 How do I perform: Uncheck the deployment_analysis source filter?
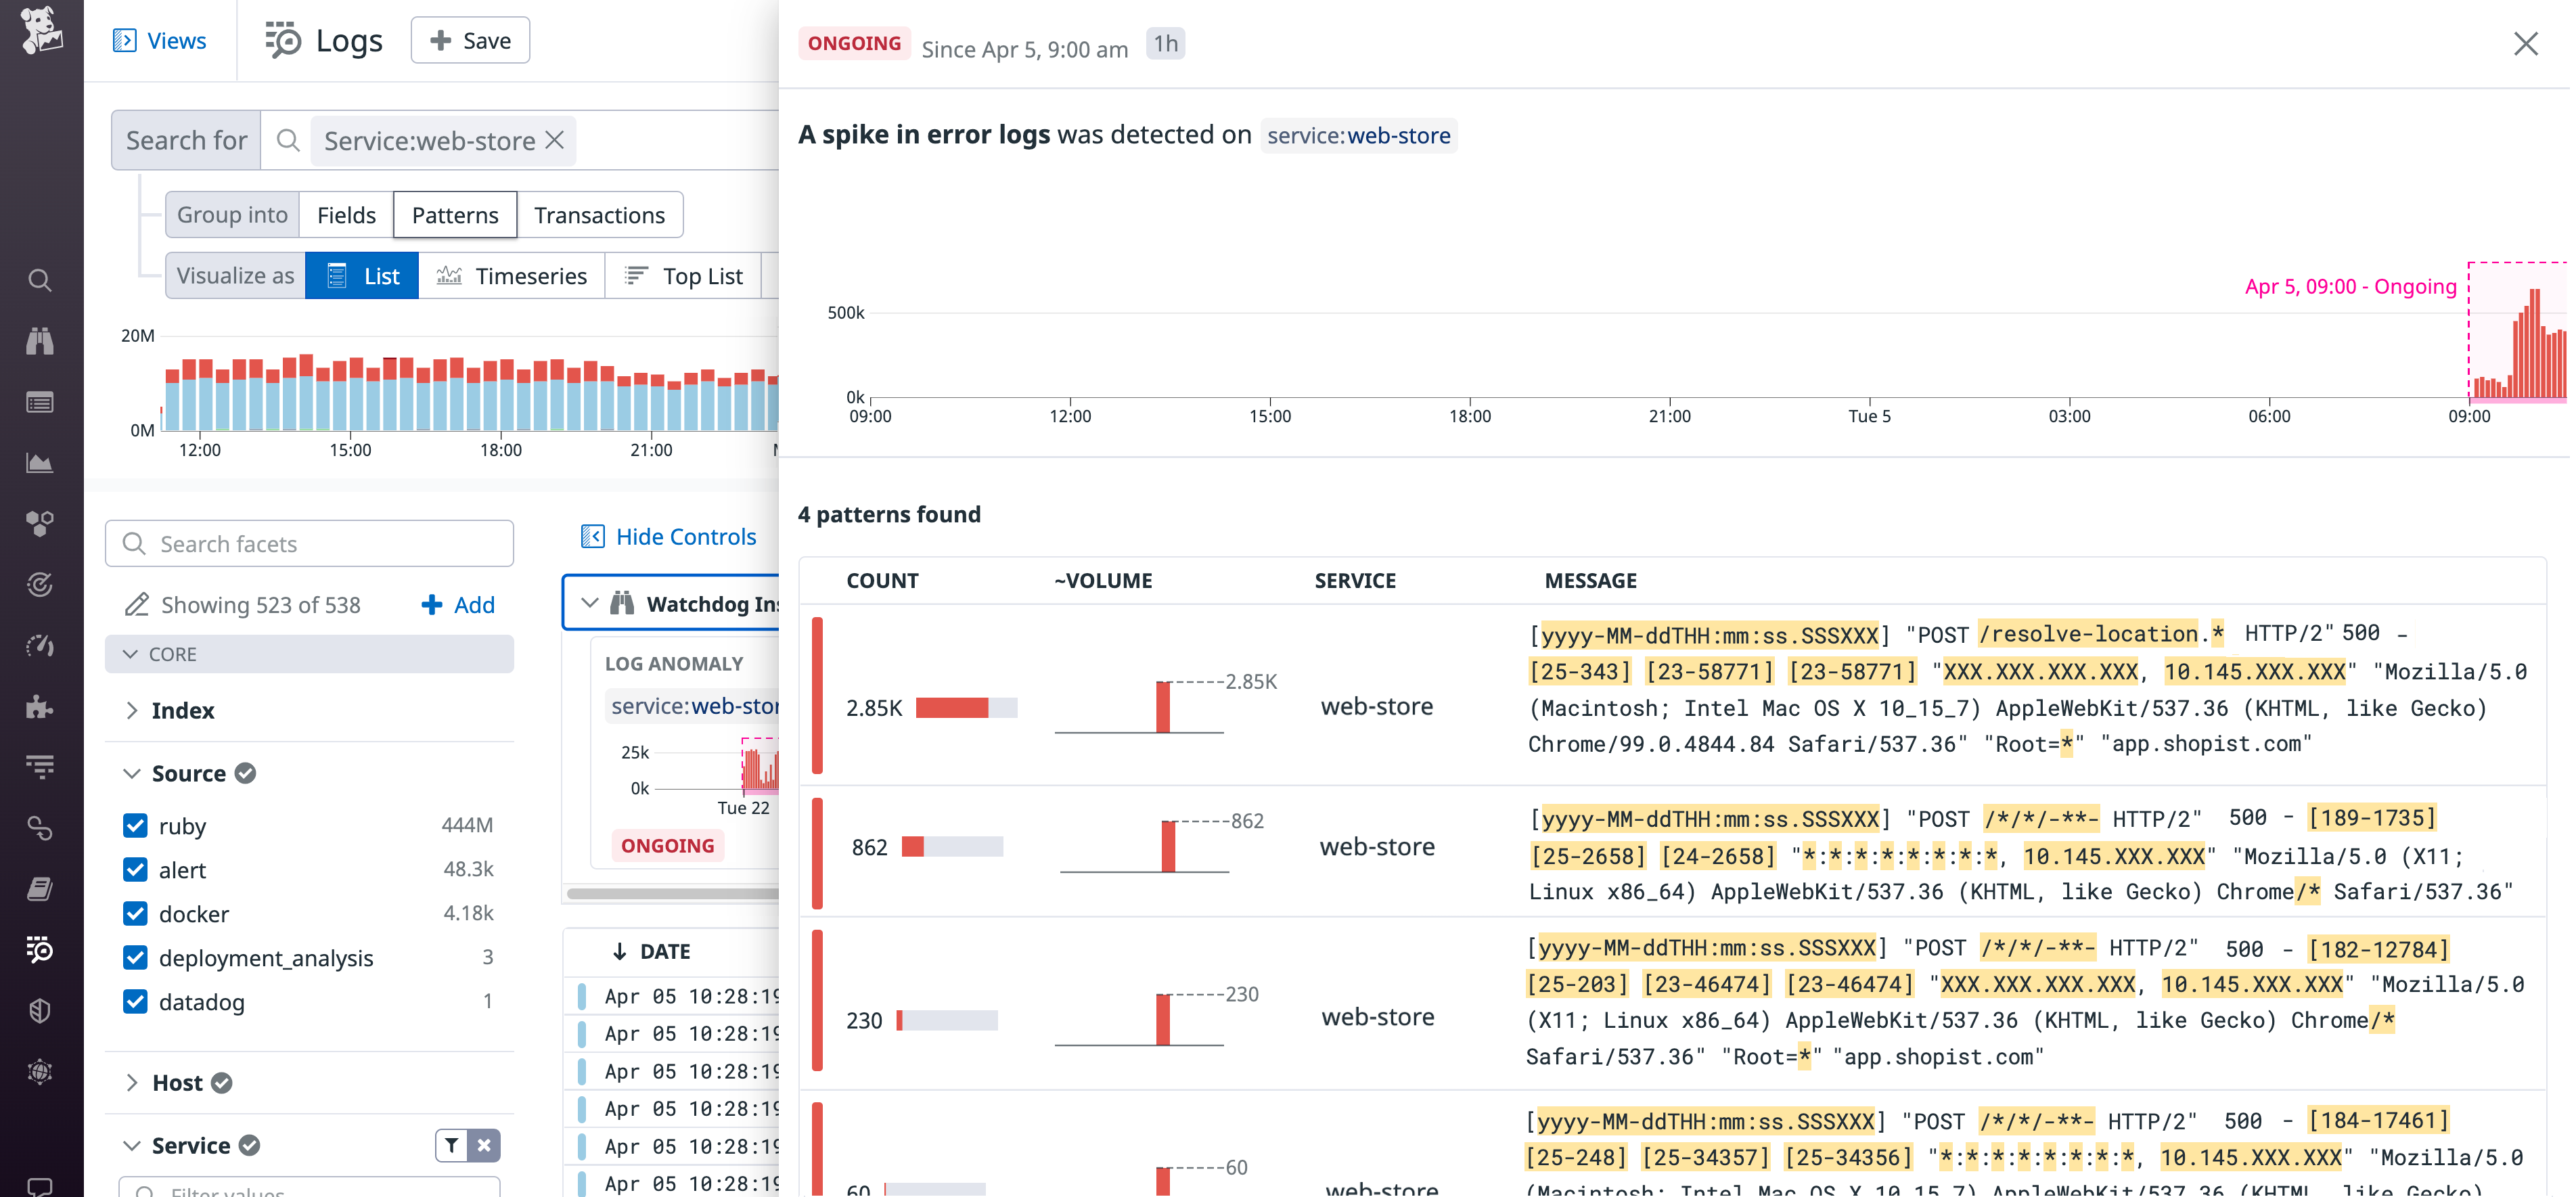(x=135, y=957)
